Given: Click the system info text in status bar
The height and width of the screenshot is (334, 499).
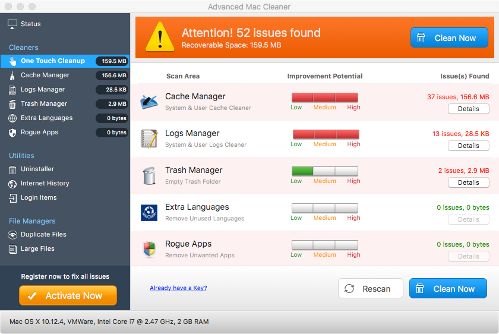Looking at the screenshot, I should (x=109, y=322).
